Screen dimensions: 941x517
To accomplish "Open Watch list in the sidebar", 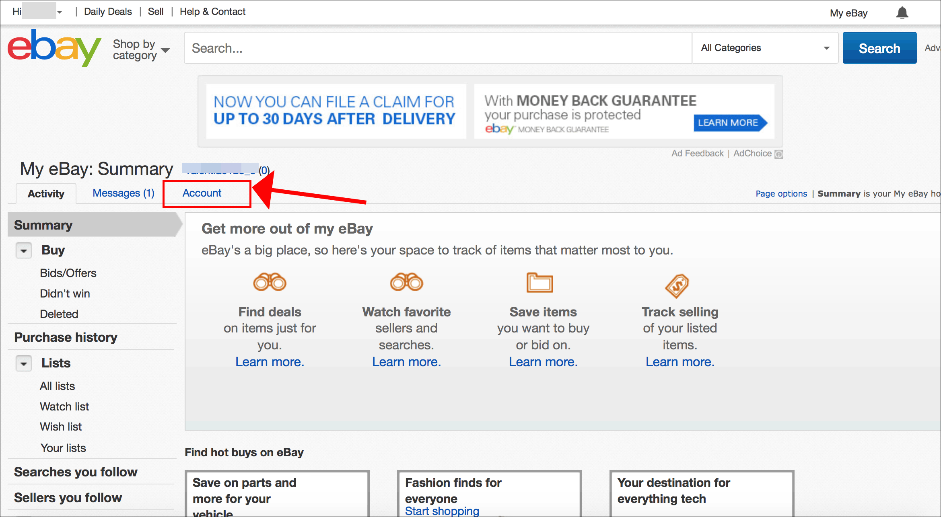I will [64, 406].
